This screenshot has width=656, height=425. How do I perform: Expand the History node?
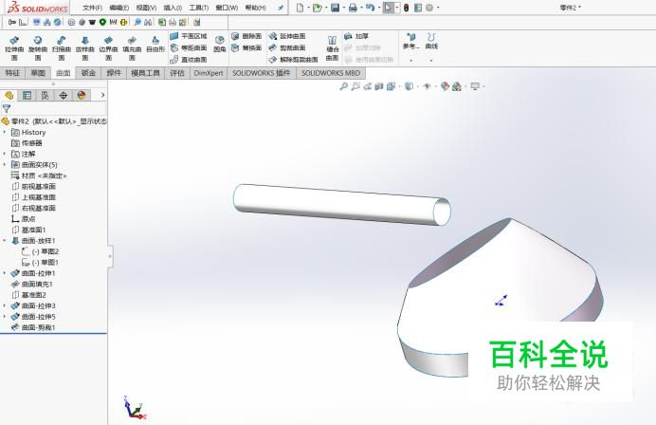5,132
